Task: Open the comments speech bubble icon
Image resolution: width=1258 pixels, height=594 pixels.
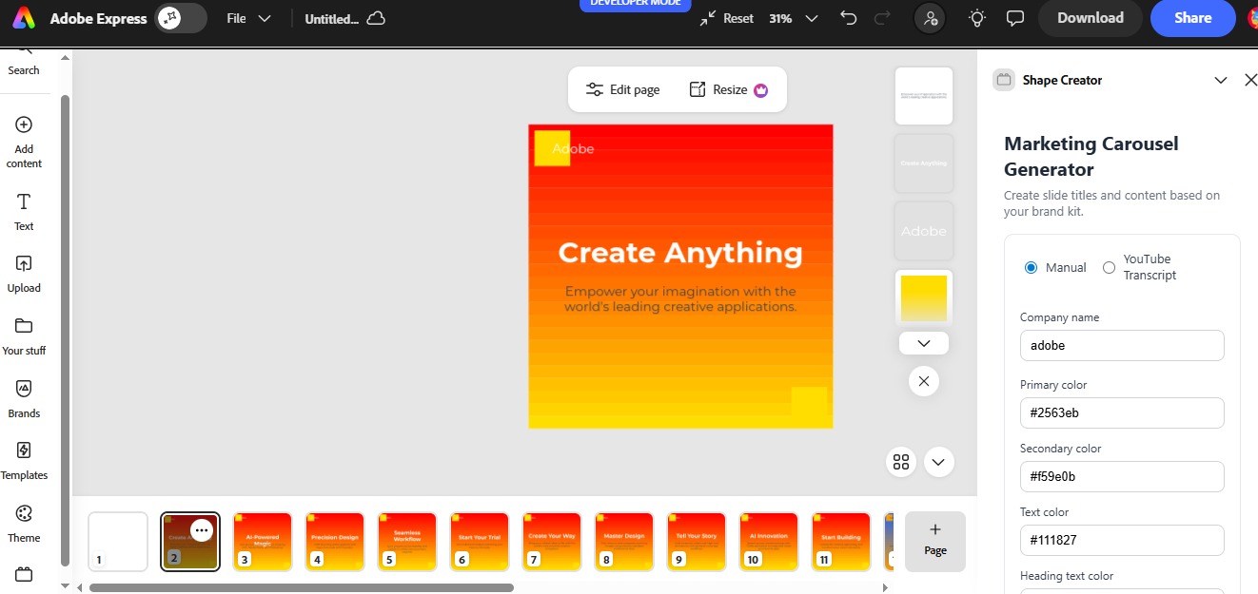Action: tap(1015, 18)
